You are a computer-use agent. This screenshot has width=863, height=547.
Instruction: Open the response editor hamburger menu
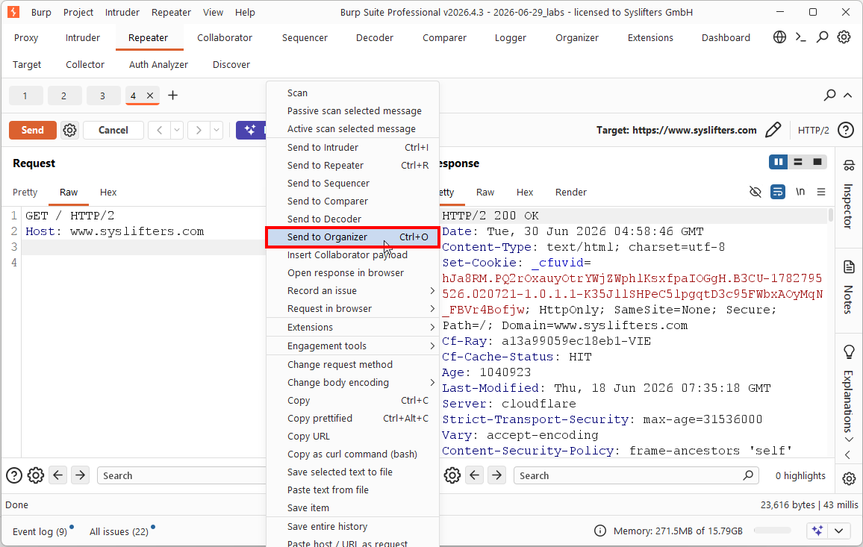(x=821, y=192)
